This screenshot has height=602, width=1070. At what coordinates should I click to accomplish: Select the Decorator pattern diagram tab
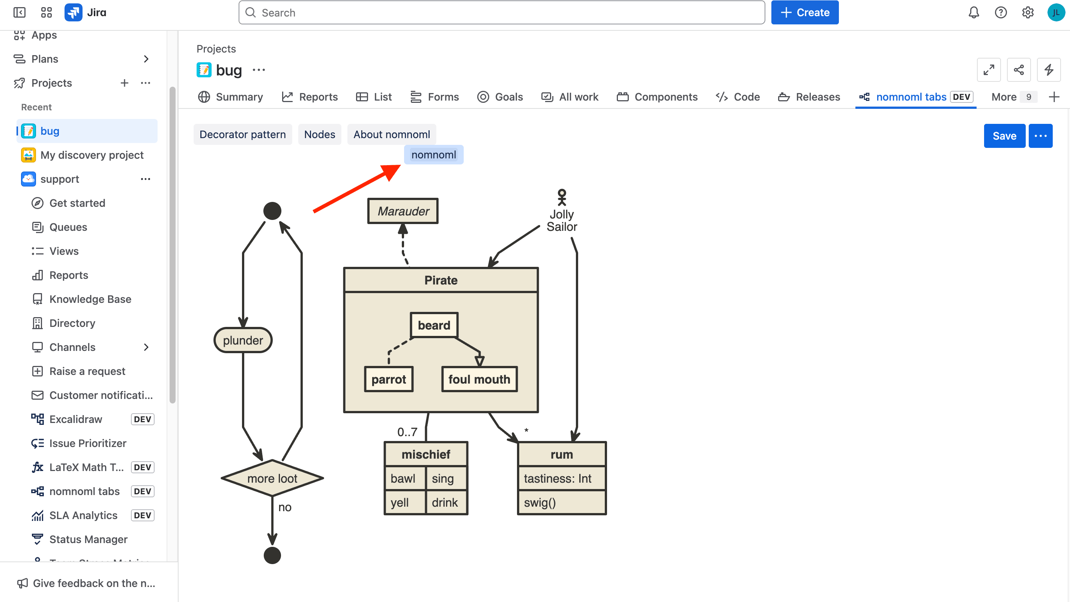[243, 135]
